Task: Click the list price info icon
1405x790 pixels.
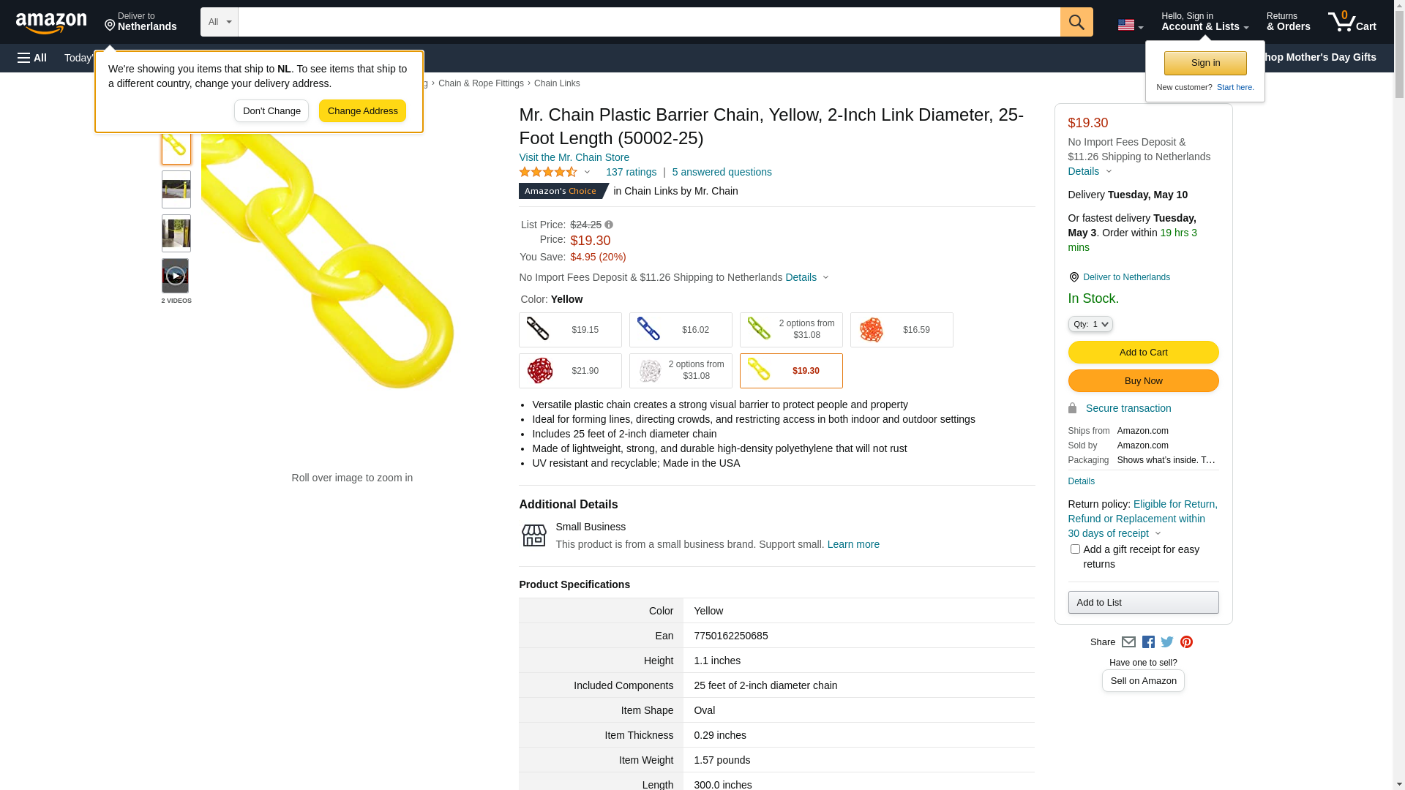Action: tap(609, 225)
